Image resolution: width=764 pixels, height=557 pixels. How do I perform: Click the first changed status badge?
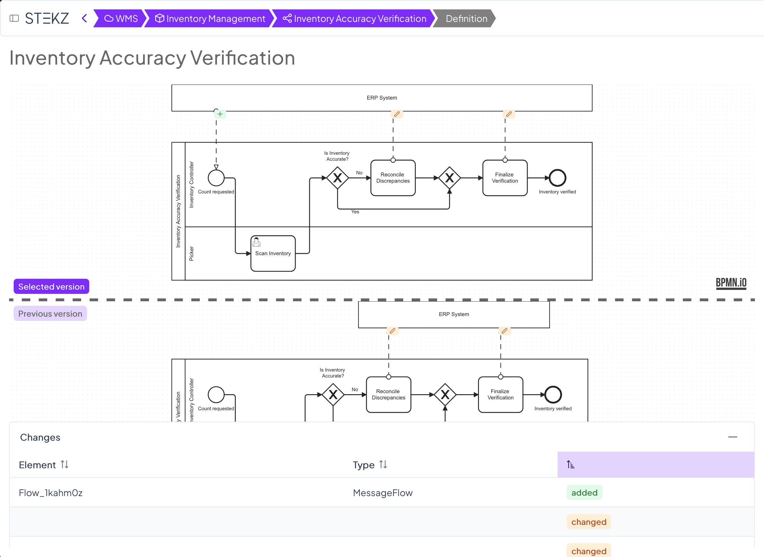589,522
